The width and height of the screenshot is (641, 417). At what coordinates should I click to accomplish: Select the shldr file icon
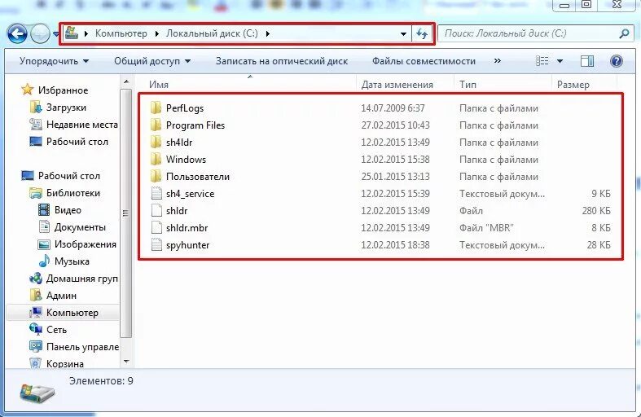pyautogui.click(x=156, y=211)
